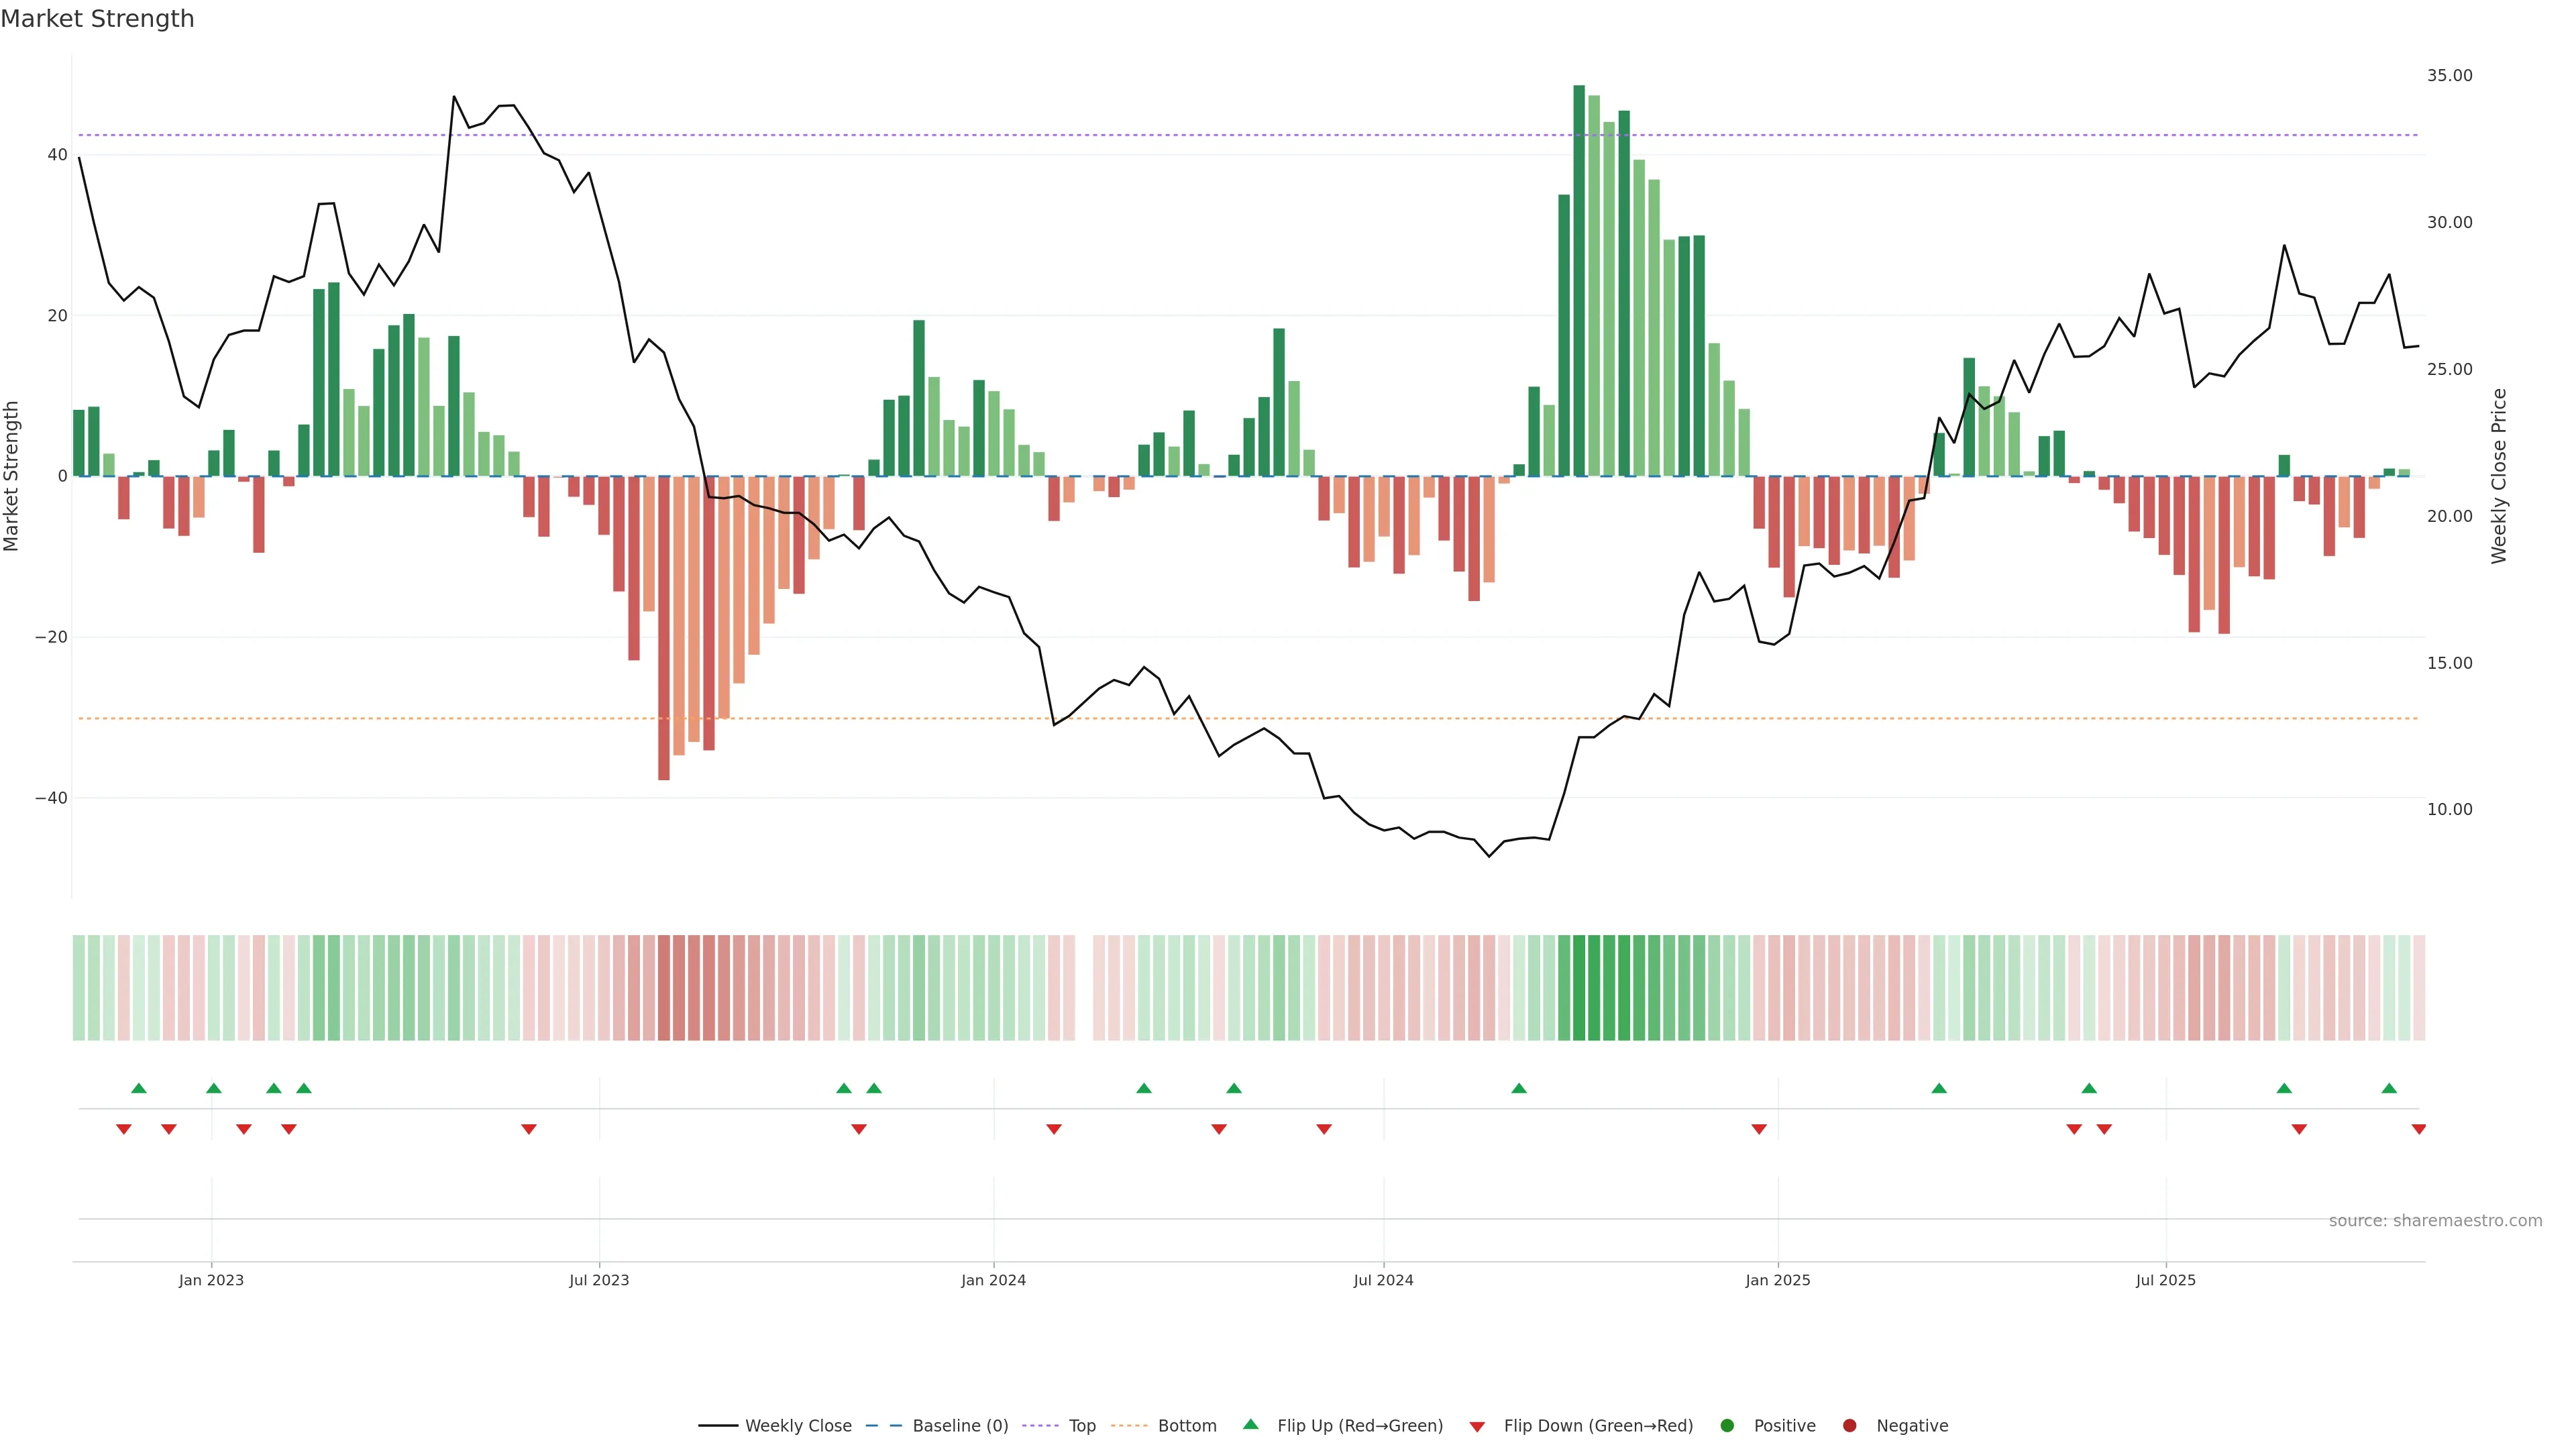
Task: Click the flip-down triangle just before Jul 2023
Action: (x=529, y=1129)
